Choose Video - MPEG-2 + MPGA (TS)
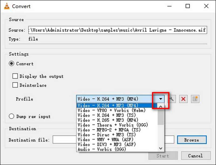Screen dimensions: 216x165 point(117,130)
